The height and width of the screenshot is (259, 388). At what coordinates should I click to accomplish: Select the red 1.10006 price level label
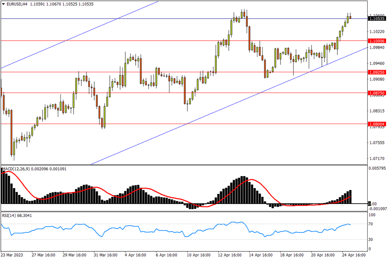coord(376,41)
